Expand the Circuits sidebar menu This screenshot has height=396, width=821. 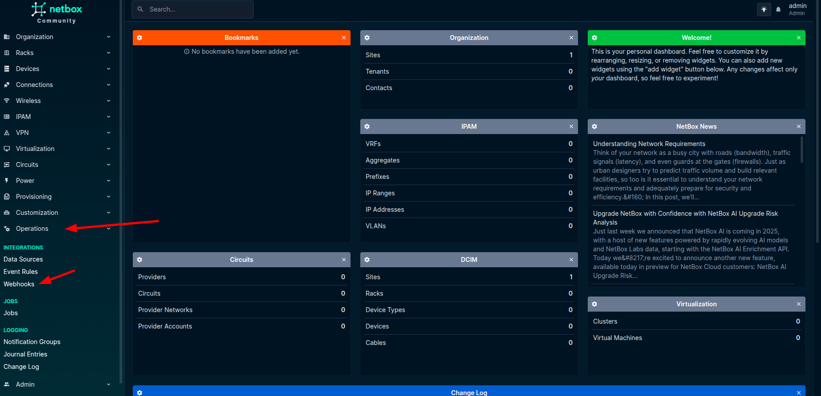(57, 165)
